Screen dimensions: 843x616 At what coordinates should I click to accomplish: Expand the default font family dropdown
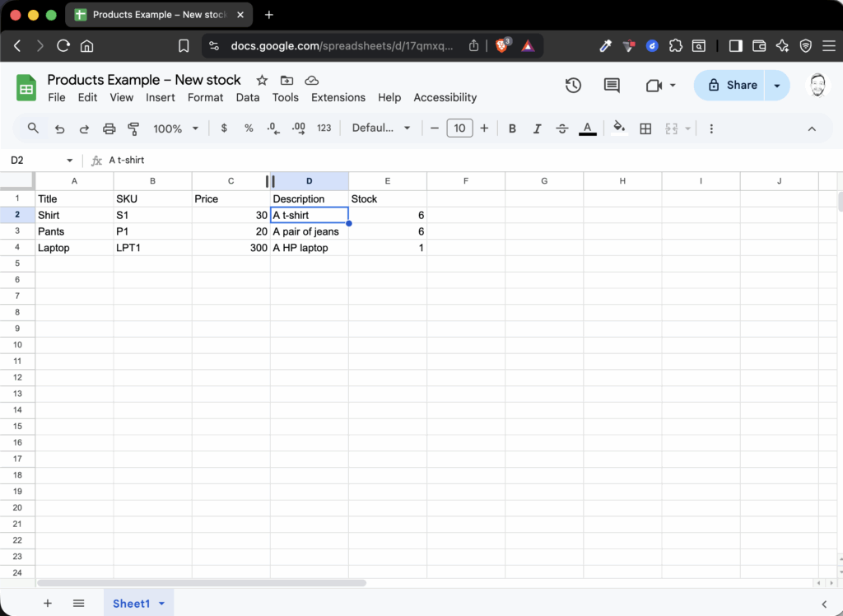pyautogui.click(x=380, y=128)
